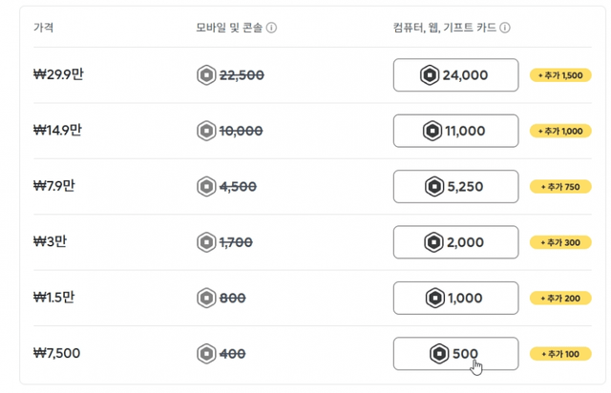Viewport: 611px width, 393px height.
Task: Purchase the 2,000 Robux bundle
Action: coord(455,242)
